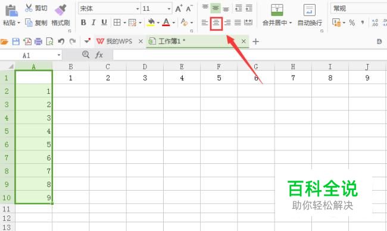Click the distributed alignment icon
Screen dimensions: 387x231
tap(248, 23)
